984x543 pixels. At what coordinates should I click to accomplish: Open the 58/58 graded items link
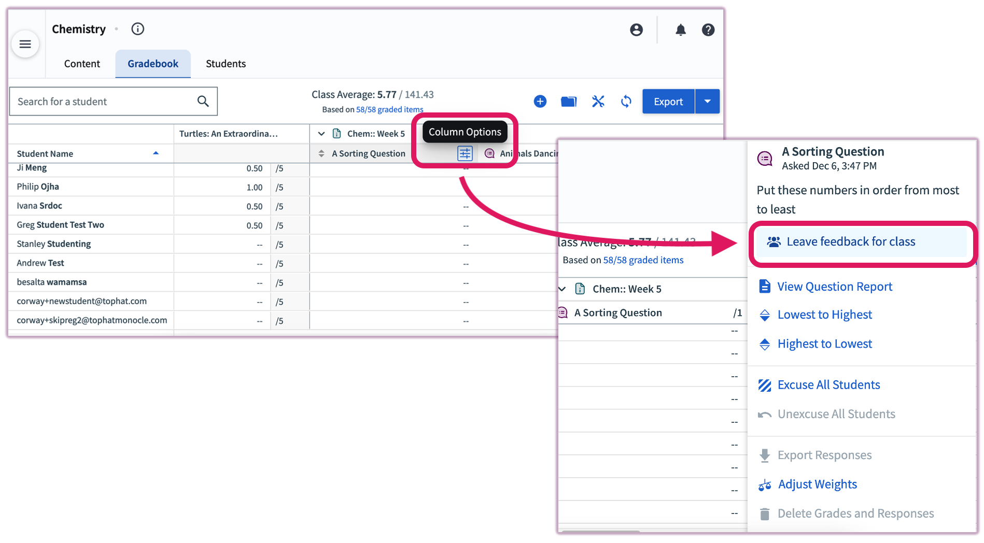click(389, 109)
